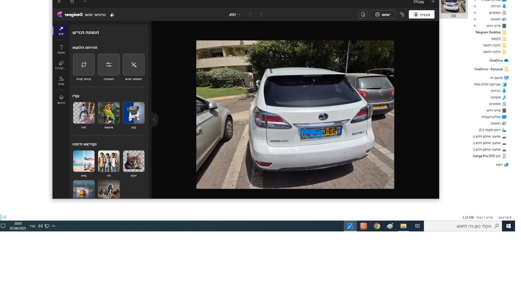Click the network tray icon
Image resolution: width=521 pixels, height=293 pixels.
click(x=47, y=226)
